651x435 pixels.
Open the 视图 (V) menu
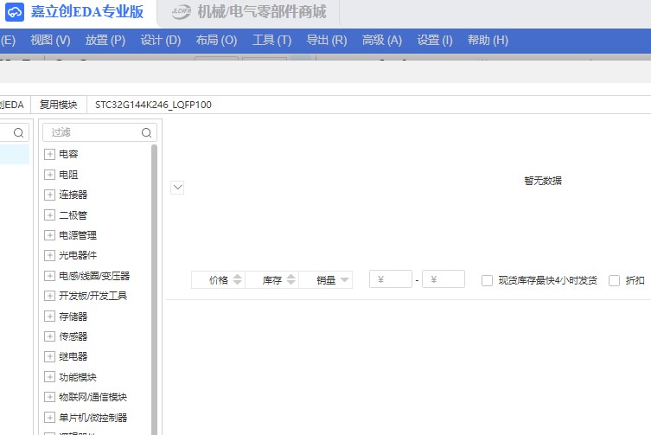click(x=50, y=41)
